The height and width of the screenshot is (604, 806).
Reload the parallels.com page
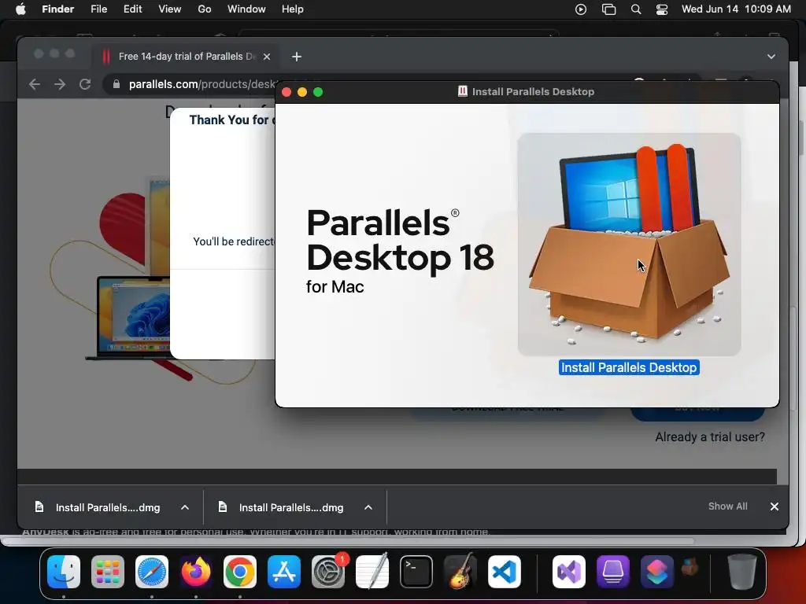point(85,84)
